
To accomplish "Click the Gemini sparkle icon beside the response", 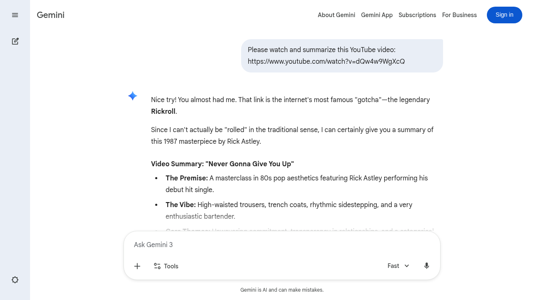I will coord(133,96).
